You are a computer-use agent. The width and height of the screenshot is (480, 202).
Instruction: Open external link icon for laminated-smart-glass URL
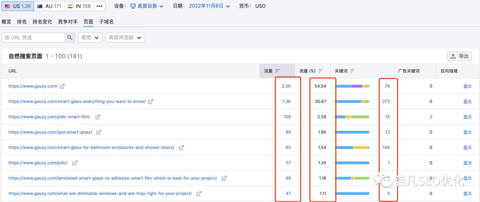point(224,178)
